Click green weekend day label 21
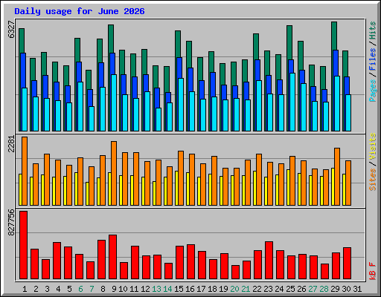 pyautogui.click(x=246, y=289)
